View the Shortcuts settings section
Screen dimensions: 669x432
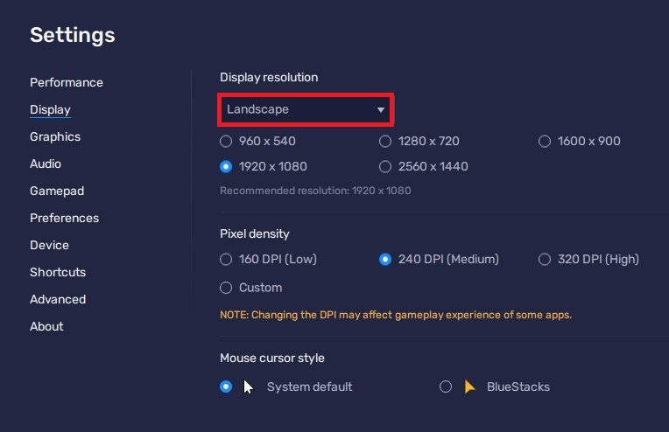(58, 272)
